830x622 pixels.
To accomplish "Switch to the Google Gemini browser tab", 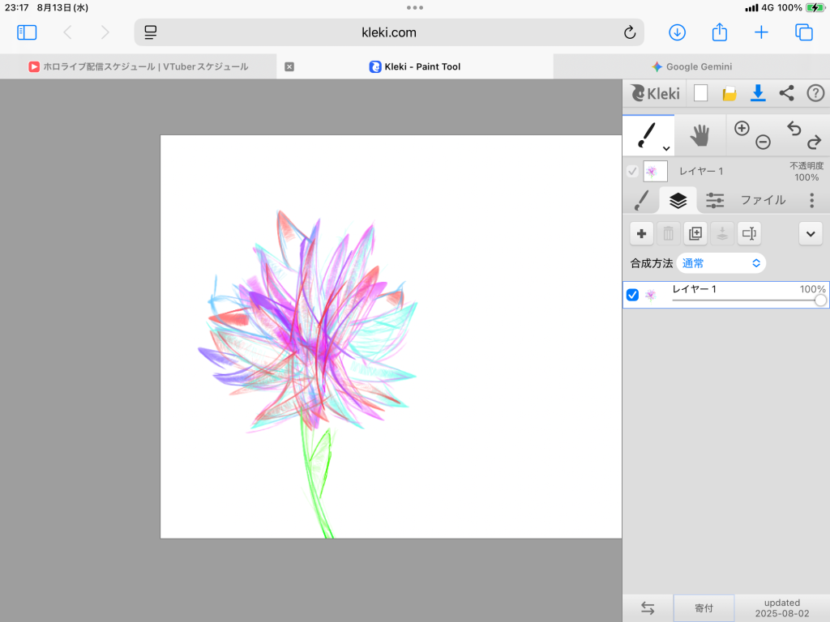I will click(691, 66).
